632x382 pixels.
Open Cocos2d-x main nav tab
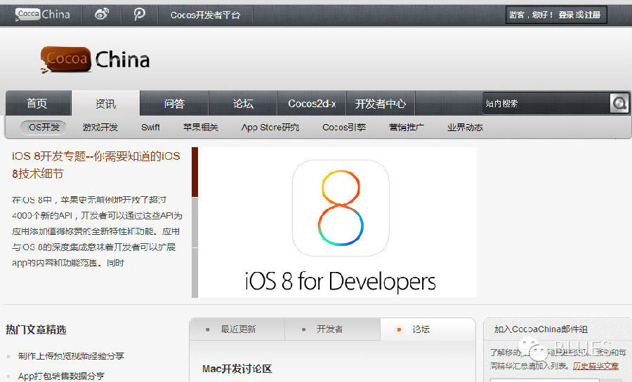click(312, 103)
